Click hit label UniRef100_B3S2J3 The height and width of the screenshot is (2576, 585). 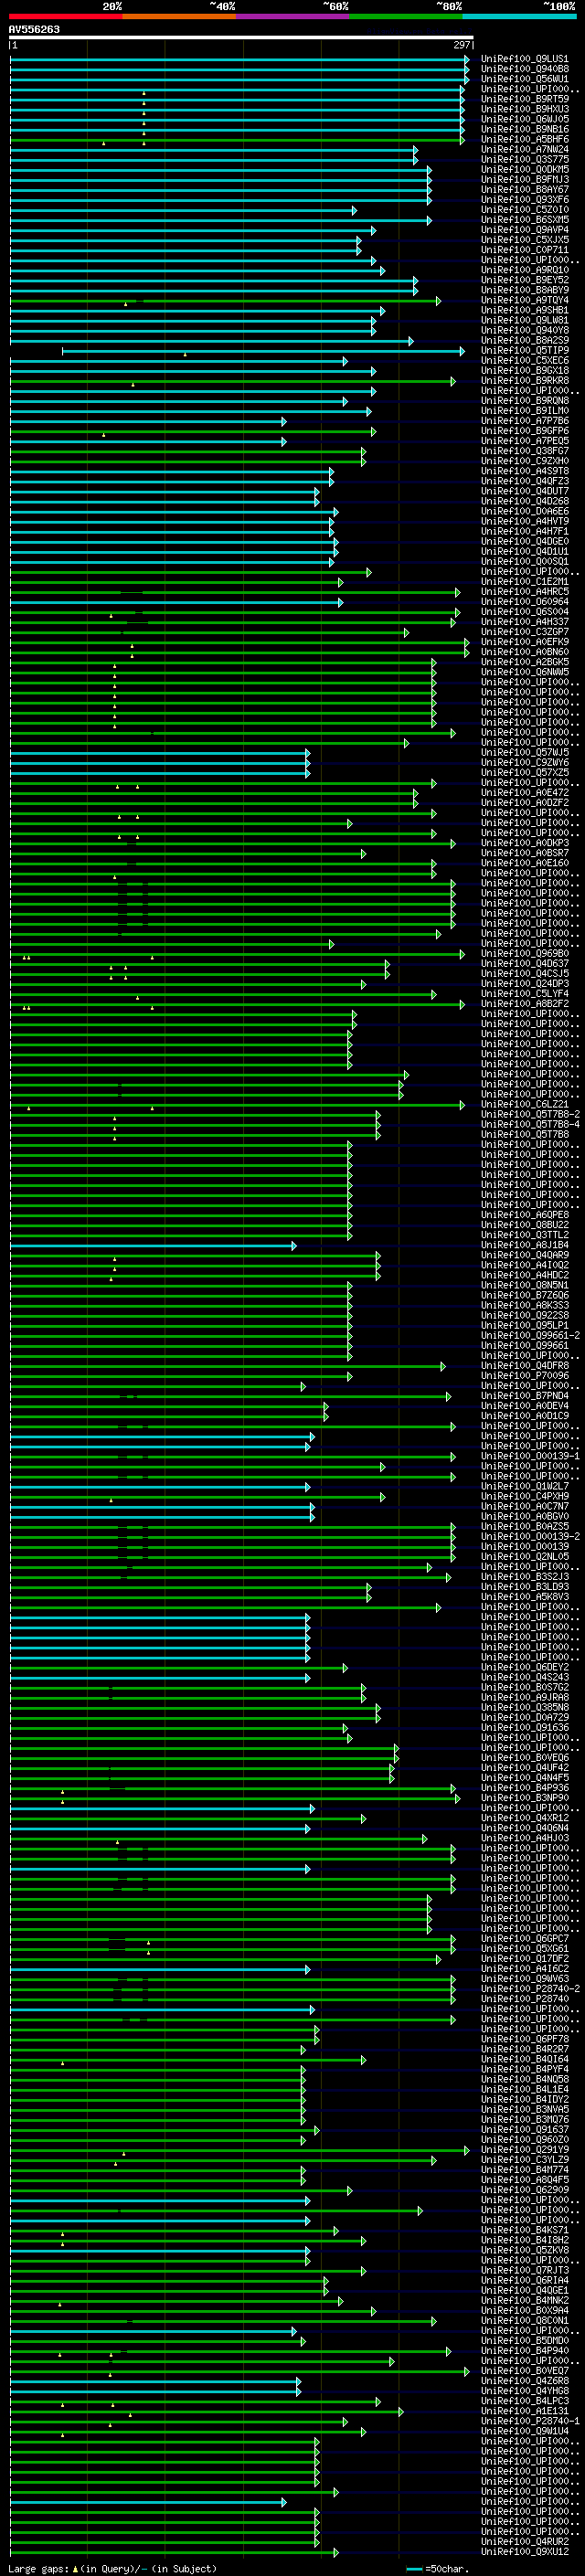524,1577
